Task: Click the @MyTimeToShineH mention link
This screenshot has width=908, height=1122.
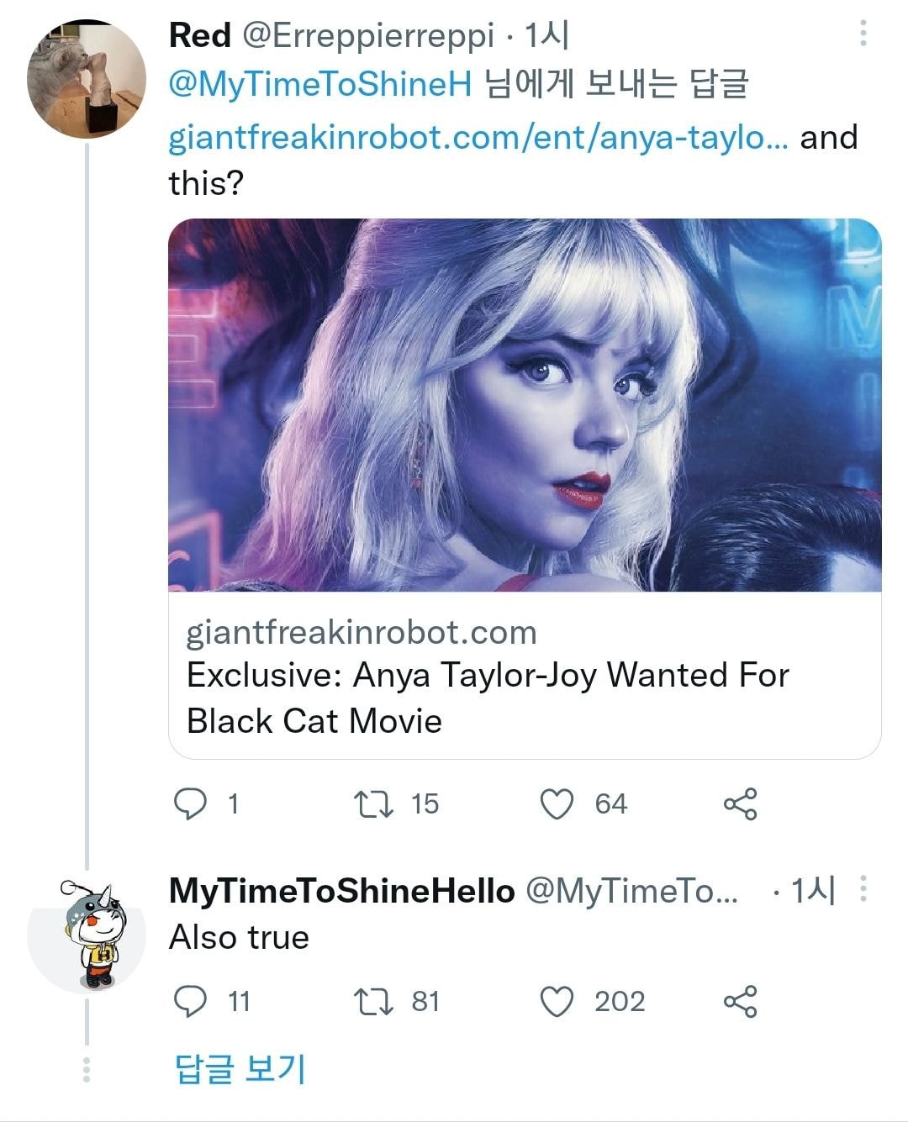Action: [320, 85]
